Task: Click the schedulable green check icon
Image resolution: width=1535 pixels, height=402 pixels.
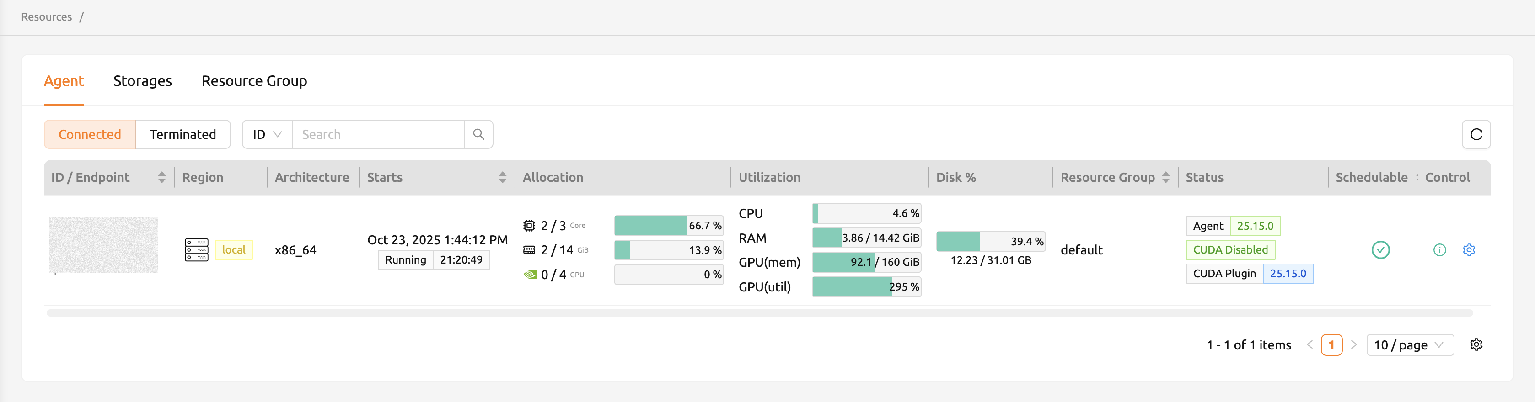Action: coord(1380,250)
